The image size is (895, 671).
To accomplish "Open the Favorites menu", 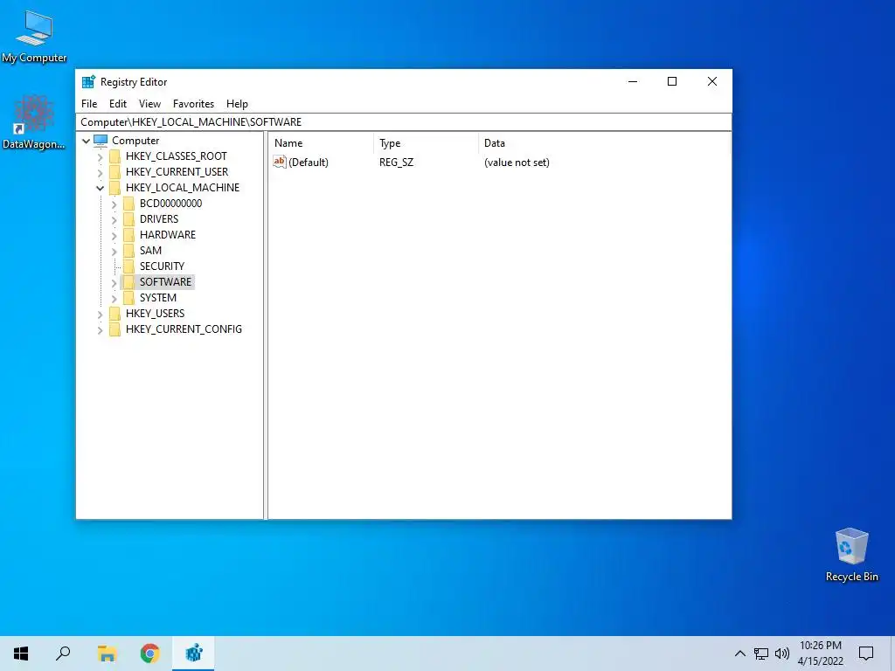I will (193, 104).
